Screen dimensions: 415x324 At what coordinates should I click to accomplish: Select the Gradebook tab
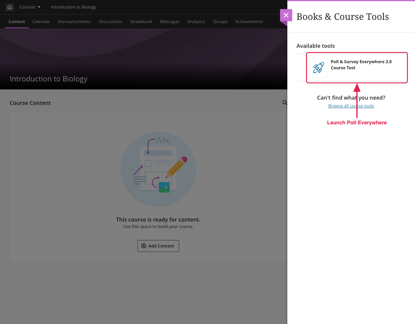[141, 22]
